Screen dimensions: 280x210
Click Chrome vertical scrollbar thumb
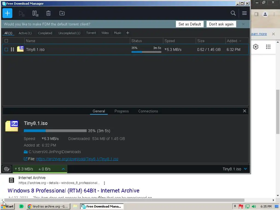tap(278, 112)
